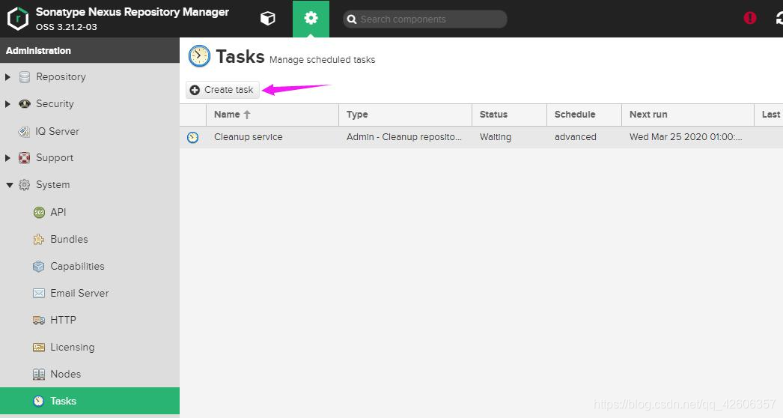Click the Sonatype Nexus hexagon logo
783x418 pixels.
tap(18, 19)
